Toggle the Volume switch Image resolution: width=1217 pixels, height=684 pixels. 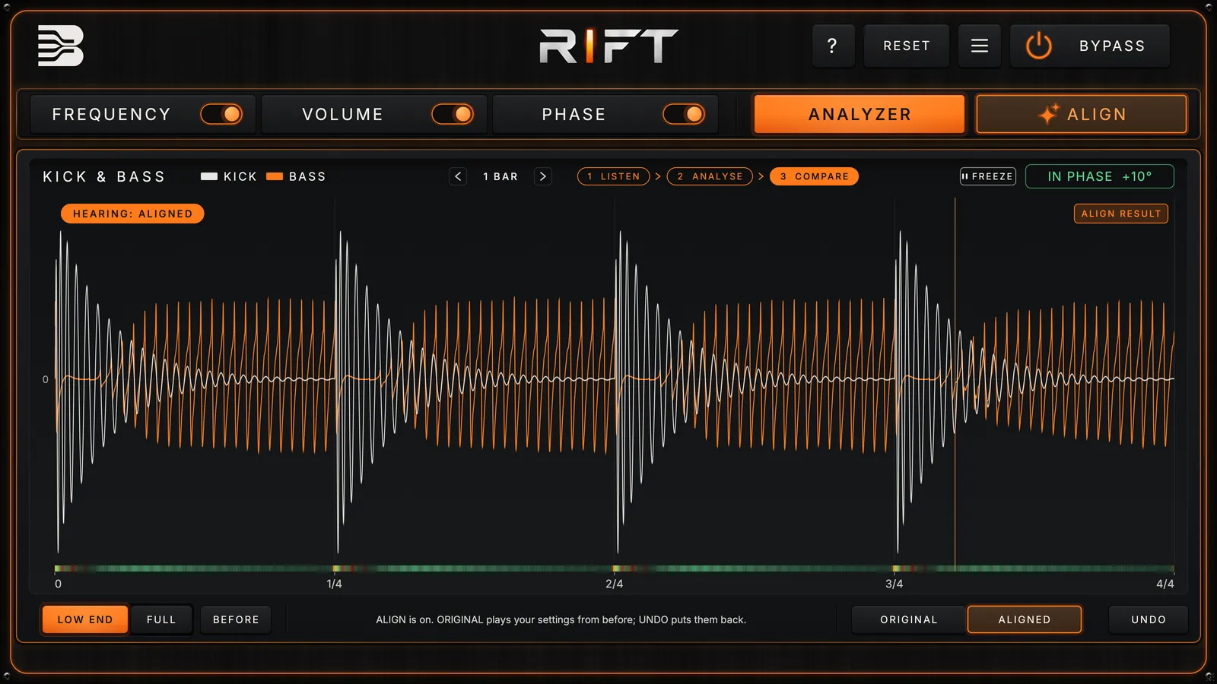pyautogui.click(x=453, y=114)
